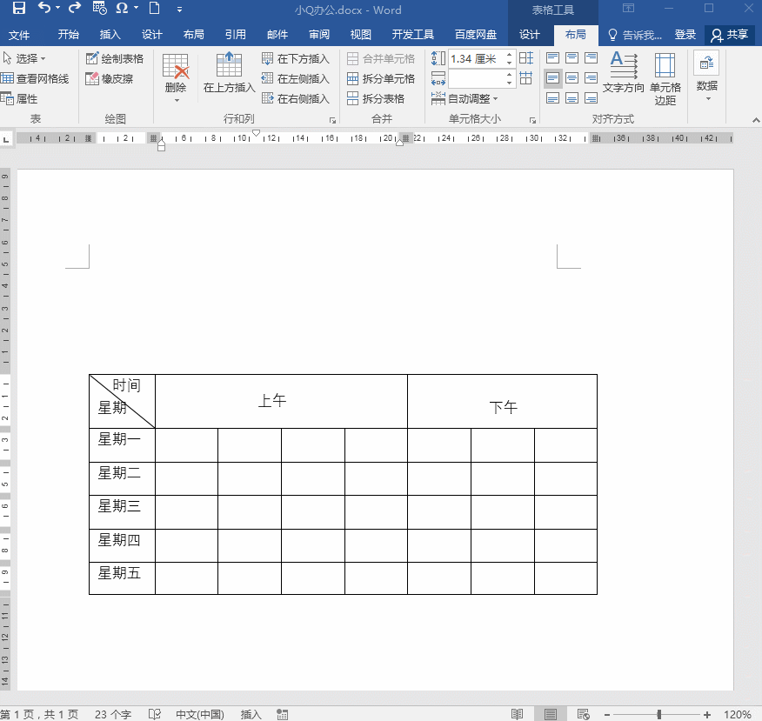The height and width of the screenshot is (721, 762).
Task: Click Distribute Rows icon
Action: (x=525, y=58)
